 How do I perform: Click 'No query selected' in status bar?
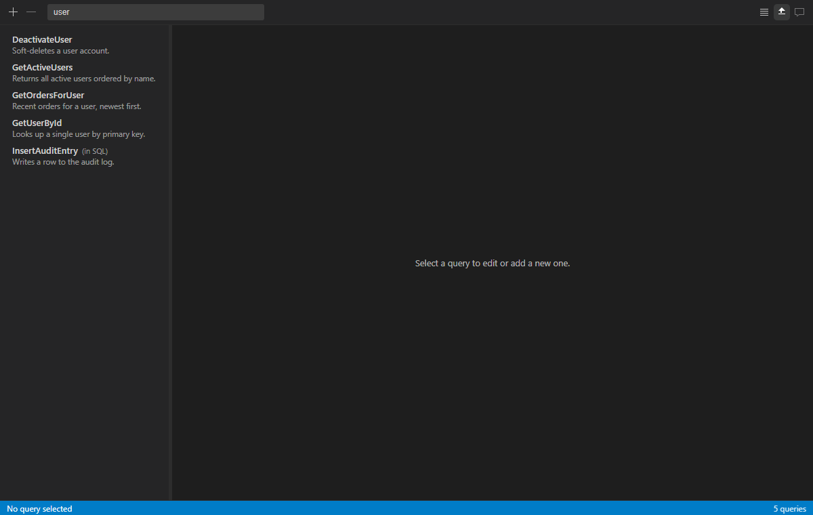(39, 509)
